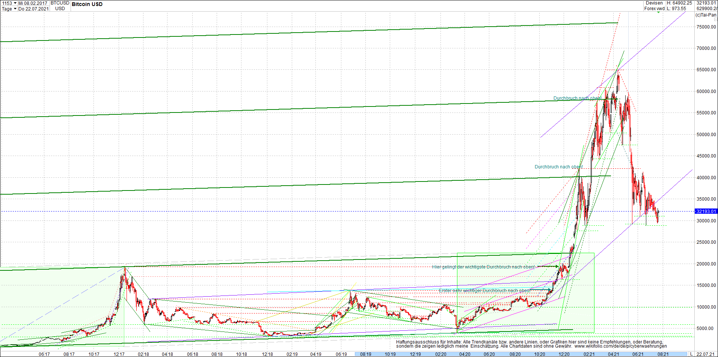Click the blue "32193.01" price tag marker
The width and height of the screenshot is (718, 357).
click(706, 211)
